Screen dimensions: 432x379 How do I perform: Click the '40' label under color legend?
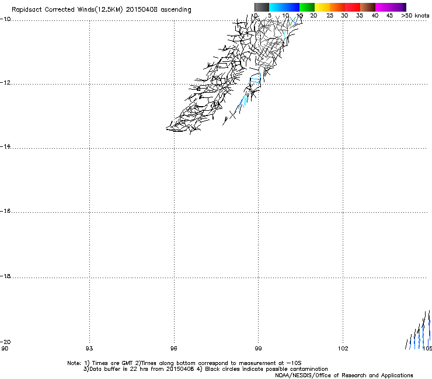pos(375,16)
